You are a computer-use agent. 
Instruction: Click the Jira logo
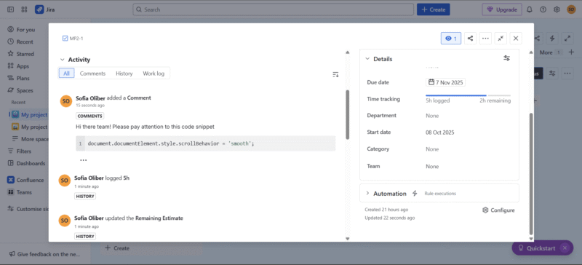pos(45,9)
